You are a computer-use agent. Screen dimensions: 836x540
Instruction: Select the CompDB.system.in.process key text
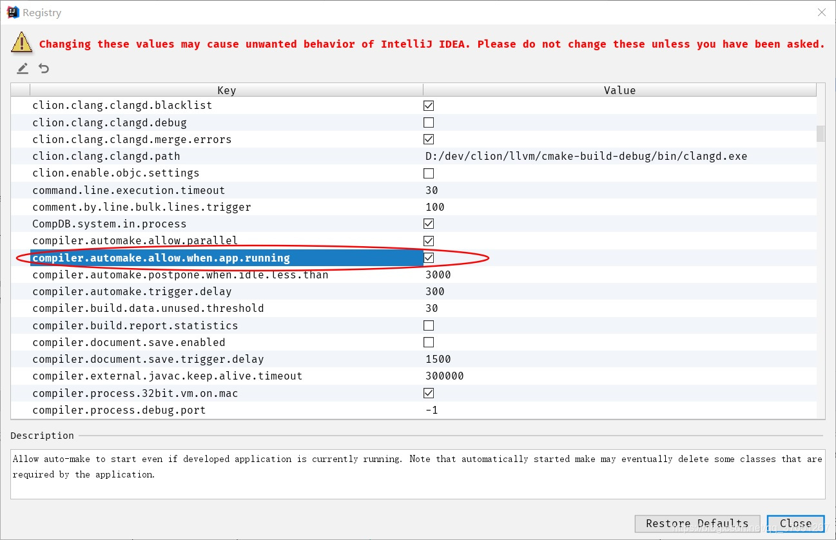click(110, 224)
